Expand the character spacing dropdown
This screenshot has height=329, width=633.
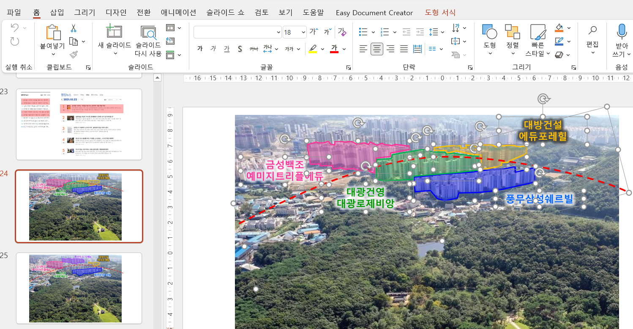pos(276,49)
